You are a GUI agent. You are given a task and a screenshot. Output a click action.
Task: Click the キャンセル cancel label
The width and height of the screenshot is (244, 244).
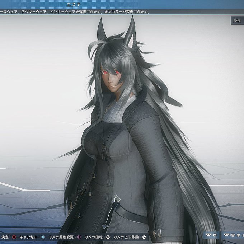pos(28,237)
